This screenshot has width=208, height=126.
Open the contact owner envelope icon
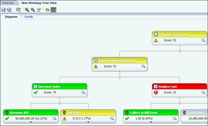[x=18, y=10]
